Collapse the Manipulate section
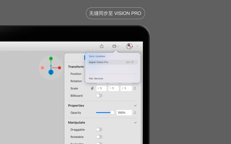 tap(135, 123)
